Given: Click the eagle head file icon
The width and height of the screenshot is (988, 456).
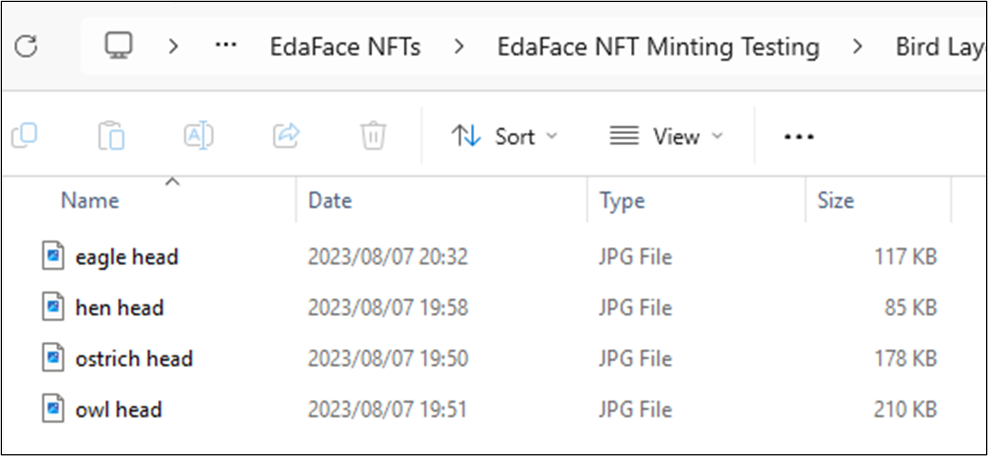Looking at the screenshot, I should tap(54, 256).
